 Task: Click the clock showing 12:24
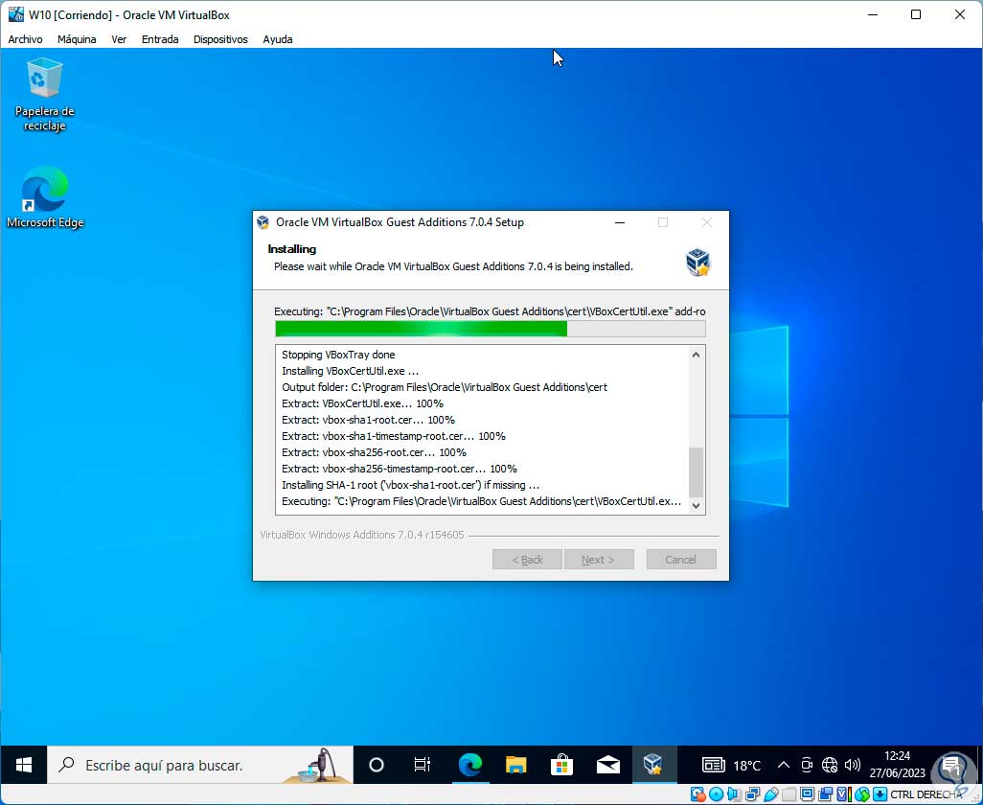tap(897, 764)
